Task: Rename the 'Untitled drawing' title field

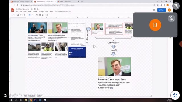Action: click(x=23, y=9)
